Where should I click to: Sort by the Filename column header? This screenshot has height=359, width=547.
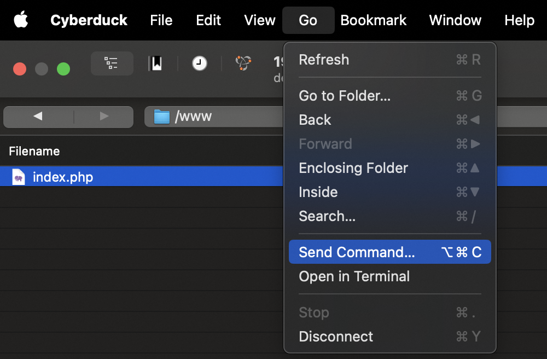(34, 151)
